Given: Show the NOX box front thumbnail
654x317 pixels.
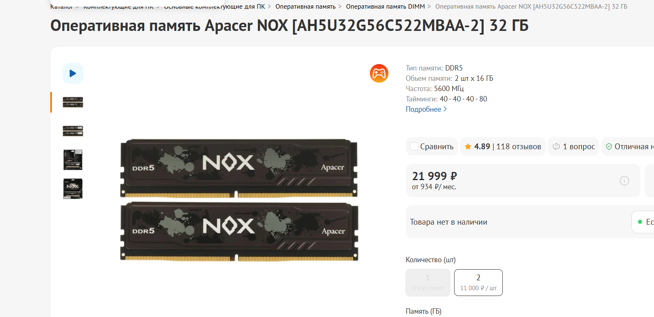Looking at the screenshot, I should click(73, 189).
